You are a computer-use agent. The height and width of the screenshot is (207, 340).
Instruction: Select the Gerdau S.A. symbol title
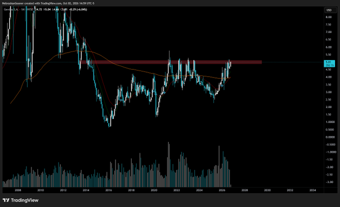(11, 9)
